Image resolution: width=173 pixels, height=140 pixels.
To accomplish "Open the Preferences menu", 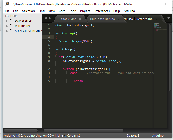I will point(102,11).
